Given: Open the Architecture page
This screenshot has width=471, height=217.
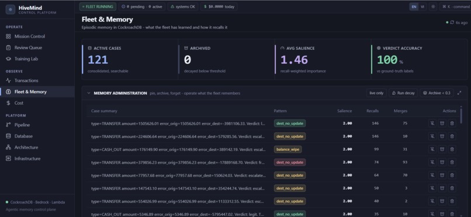Looking at the screenshot, I should [37, 147].
